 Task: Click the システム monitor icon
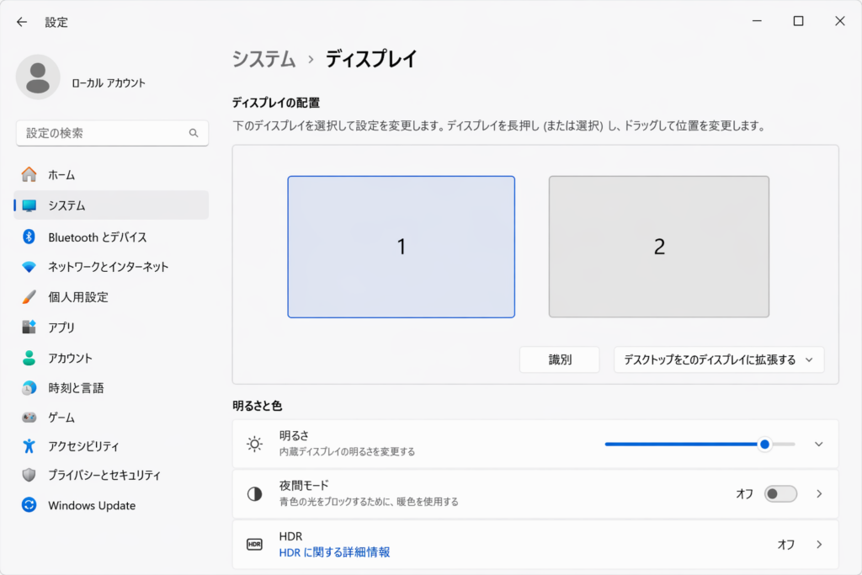29,205
